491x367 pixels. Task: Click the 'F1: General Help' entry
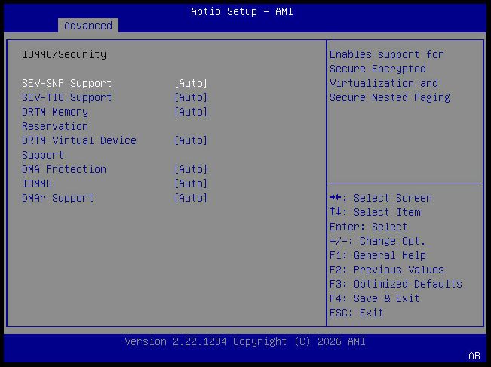[x=378, y=255]
